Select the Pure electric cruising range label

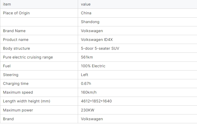tap(28, 57)
